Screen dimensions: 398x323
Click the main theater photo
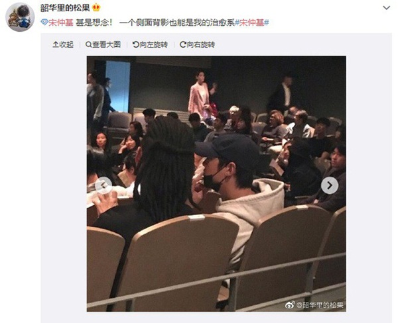(x=216, y=183)
